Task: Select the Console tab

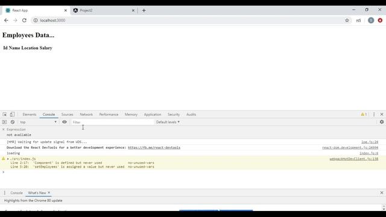Action: (49, 115)
